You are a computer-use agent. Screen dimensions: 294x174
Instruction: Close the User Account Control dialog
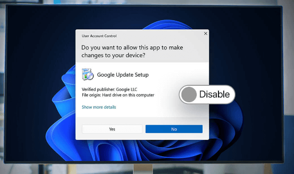click(205, 34)
